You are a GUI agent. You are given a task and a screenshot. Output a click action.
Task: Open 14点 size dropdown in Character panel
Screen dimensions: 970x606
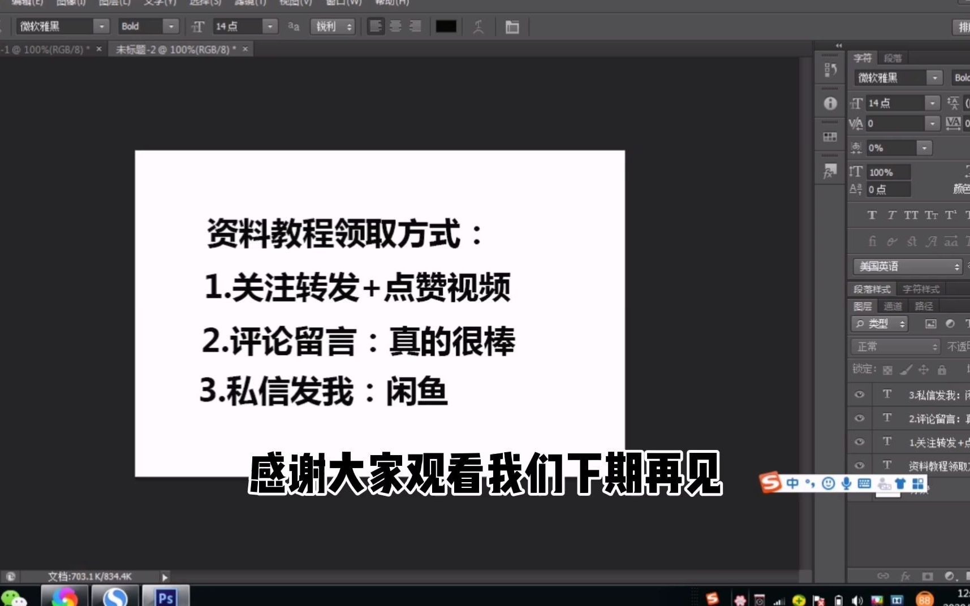[x=932, y=103]
